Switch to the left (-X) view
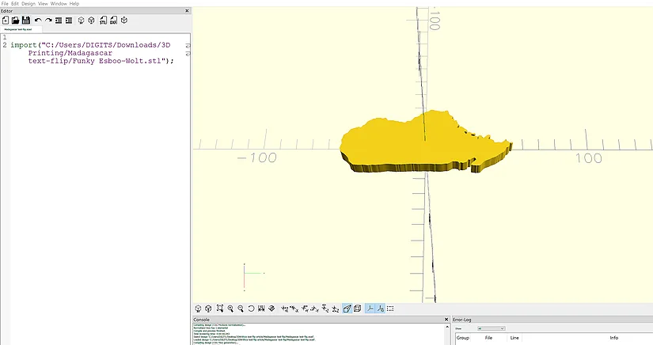This screenshot has width=653, height=345. [x=294, y=309]
